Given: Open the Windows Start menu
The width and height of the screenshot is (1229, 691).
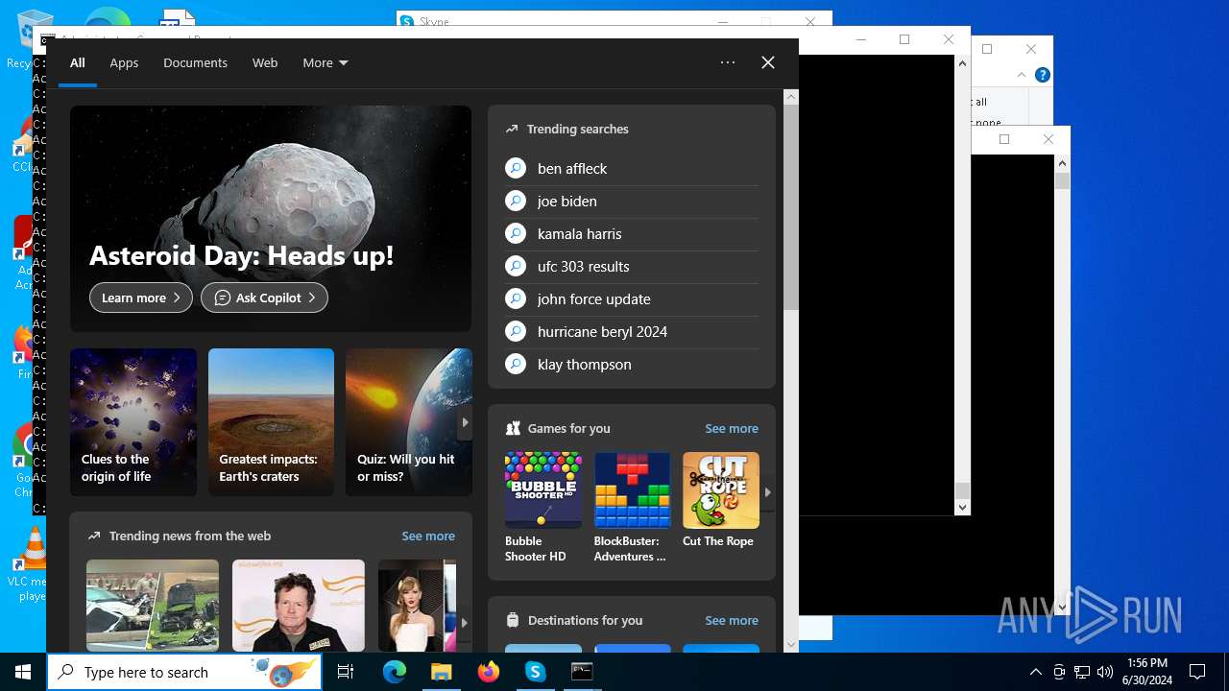Looking at the screenshot, I should coord(23,672).
